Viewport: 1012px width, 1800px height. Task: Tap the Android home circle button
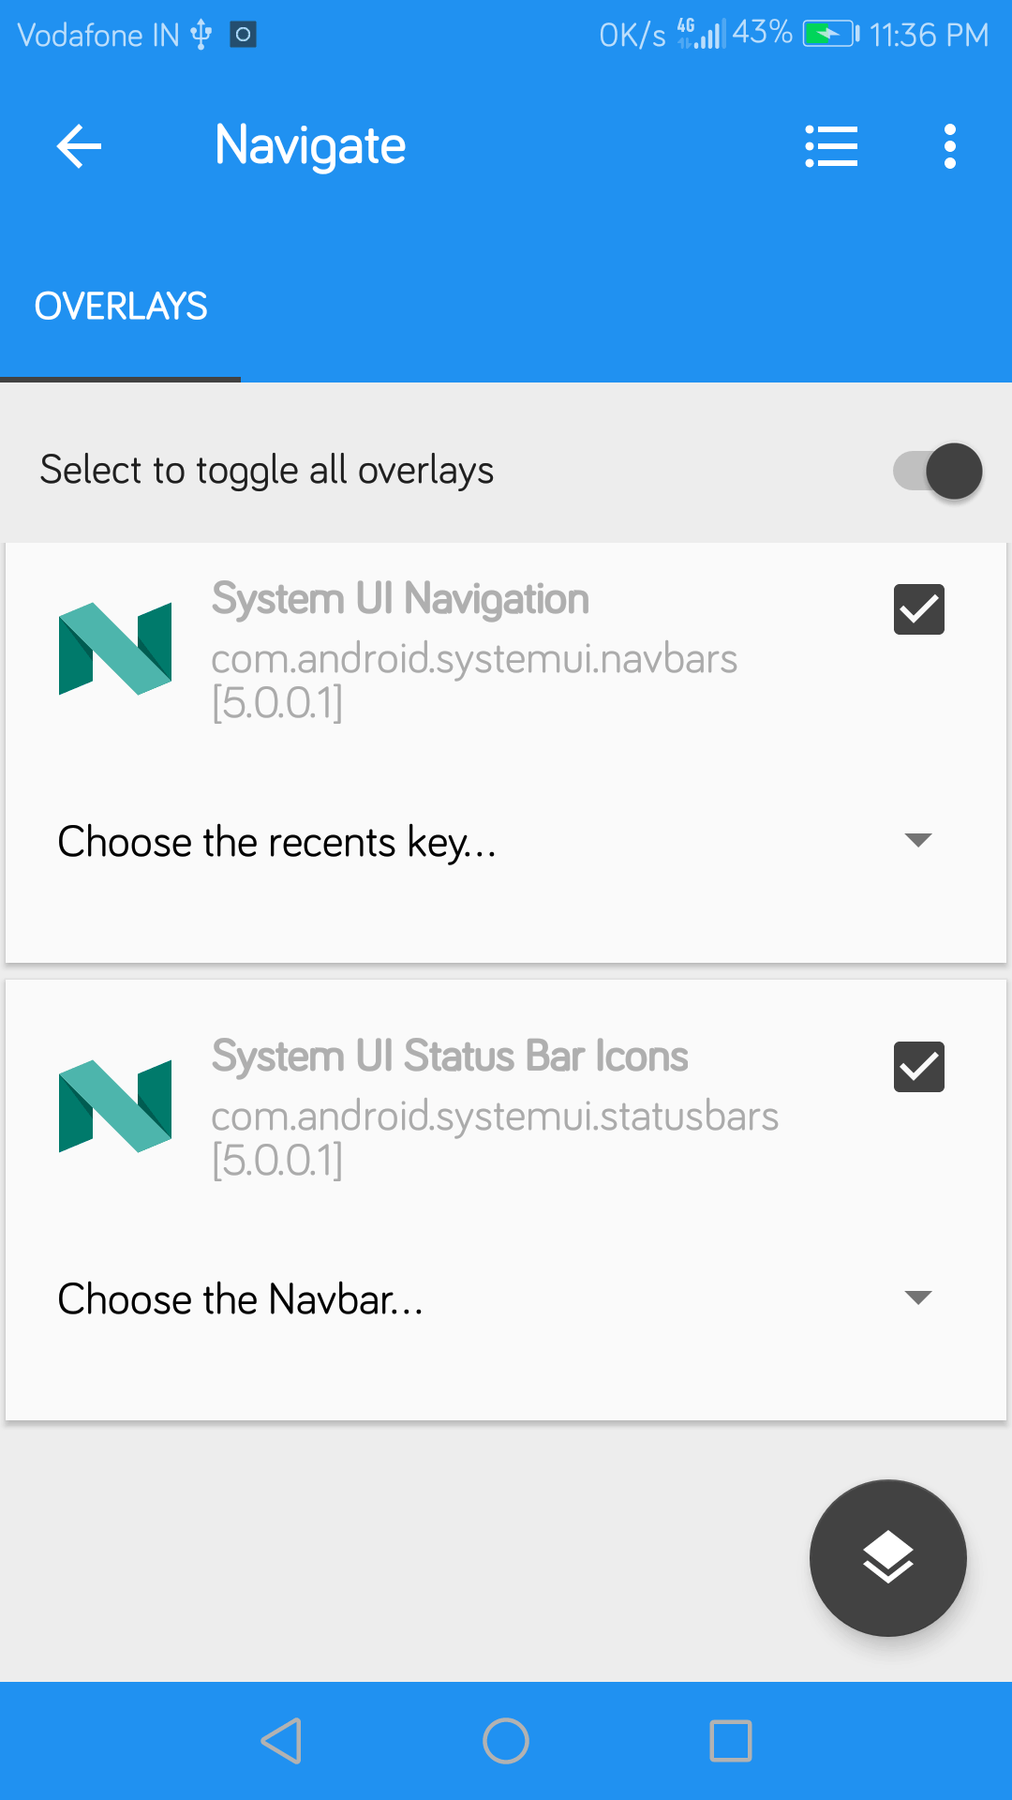[x=506, y=1741]
